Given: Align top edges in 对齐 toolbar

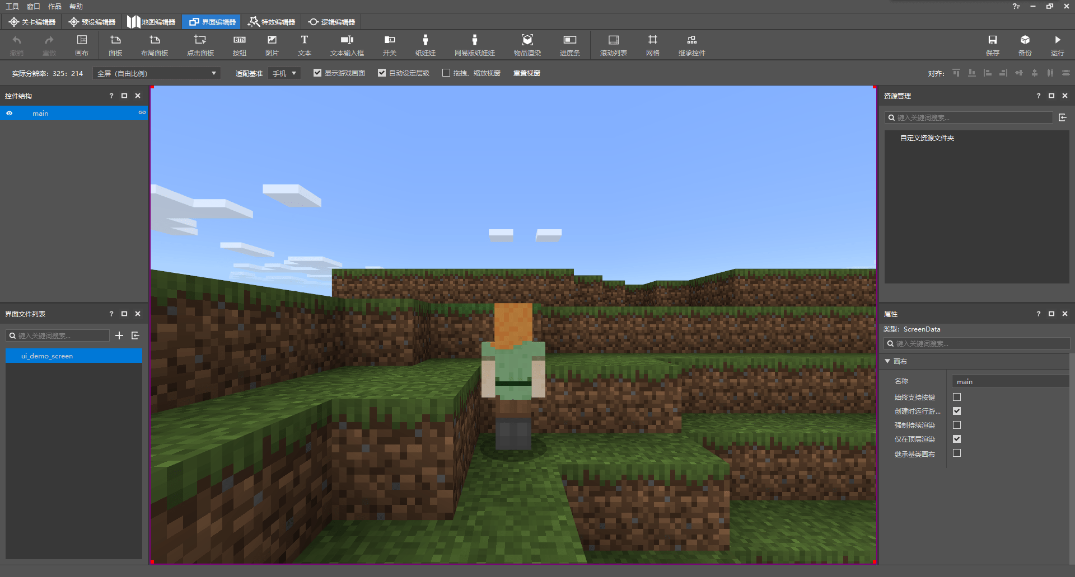Looking at the screenshot, I should tap(956, 73).
